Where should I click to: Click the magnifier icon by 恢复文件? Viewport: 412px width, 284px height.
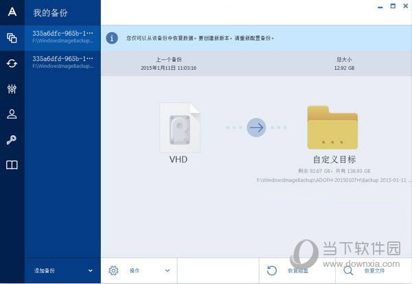click(x=348, y=270)
